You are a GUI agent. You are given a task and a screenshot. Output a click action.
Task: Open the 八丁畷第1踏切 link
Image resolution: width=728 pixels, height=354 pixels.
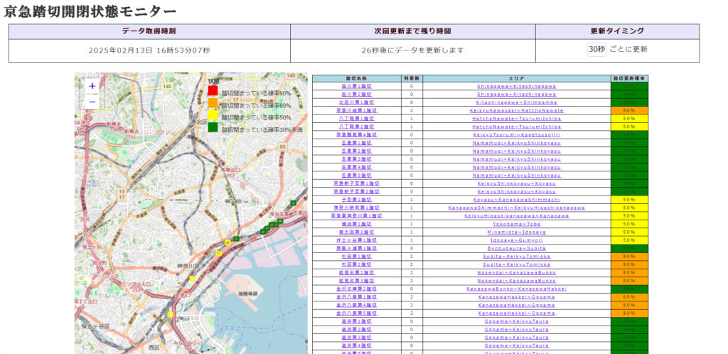pyautogui.click(x=357, y=119)
